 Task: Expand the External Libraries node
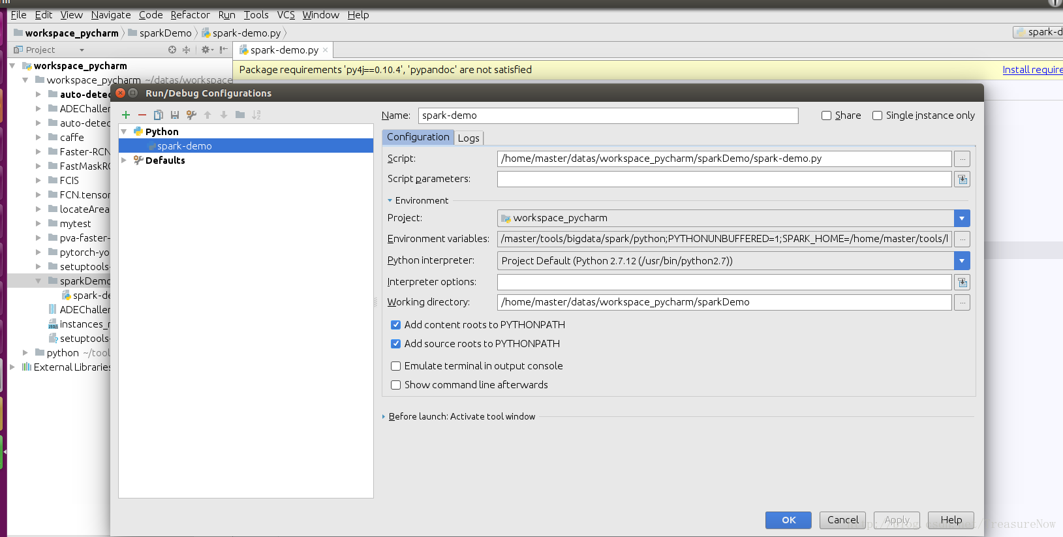coord(12,367)
